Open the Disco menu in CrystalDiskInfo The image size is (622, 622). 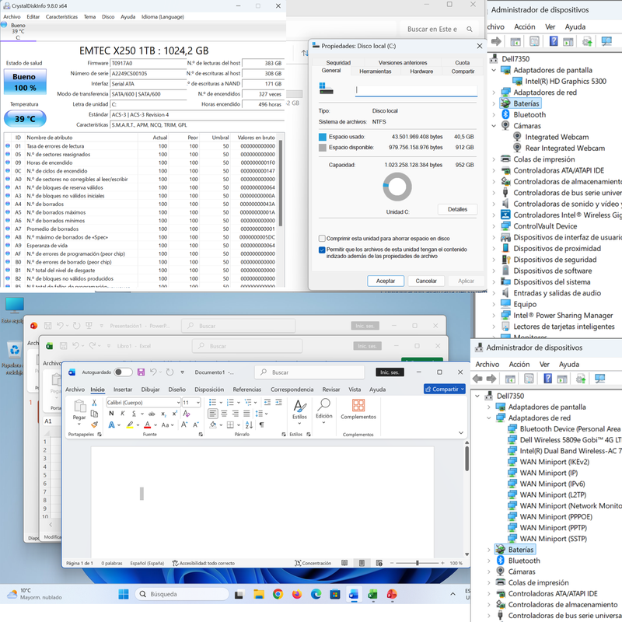(108, 16)
